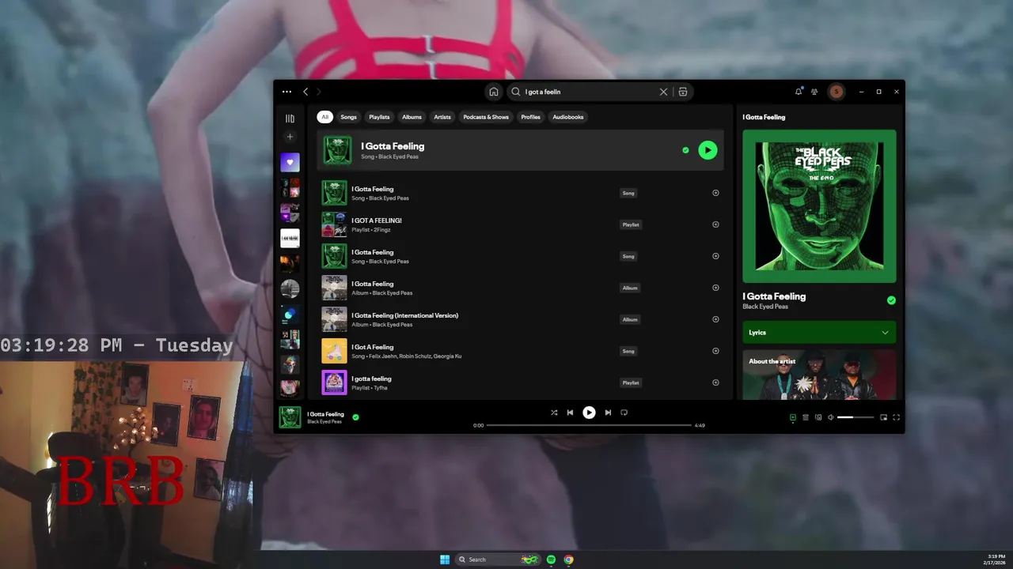Open the About the artist card
The image size is (1013, 569).
pyautogui.click(x=819, y=375)
